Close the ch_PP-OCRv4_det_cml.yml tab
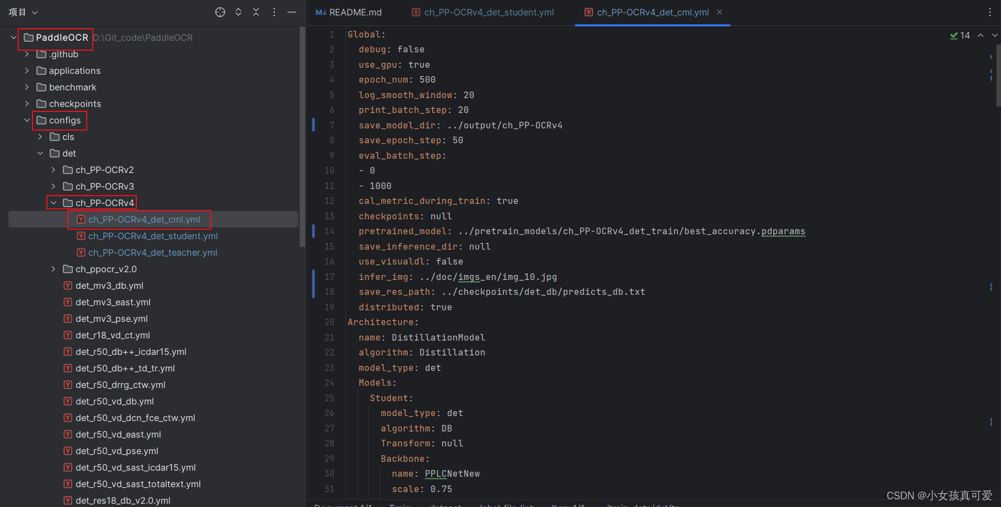The width and height of the screenshot is (1001, 507). point(720,12)
